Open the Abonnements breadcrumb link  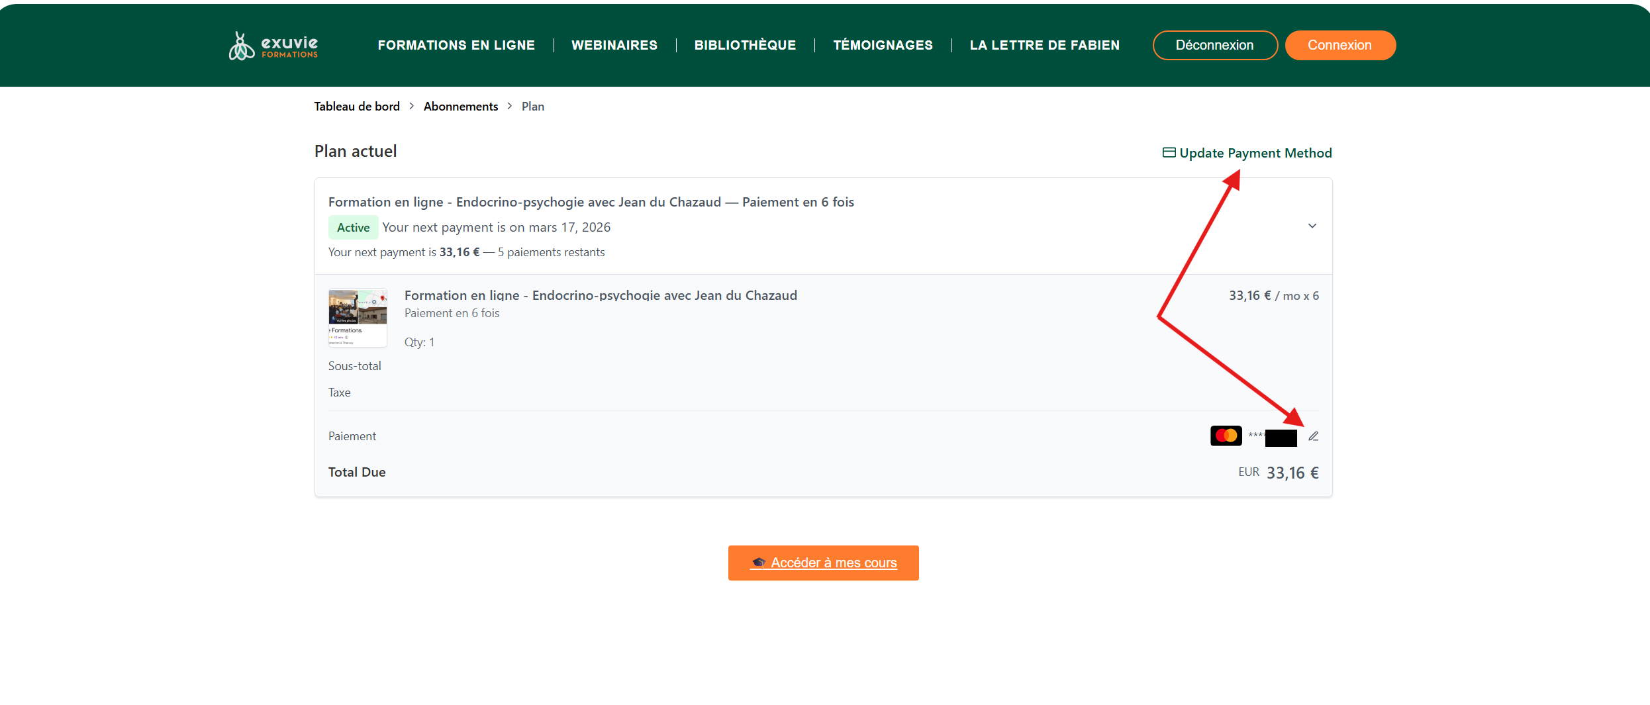click(x=460, y=107)
